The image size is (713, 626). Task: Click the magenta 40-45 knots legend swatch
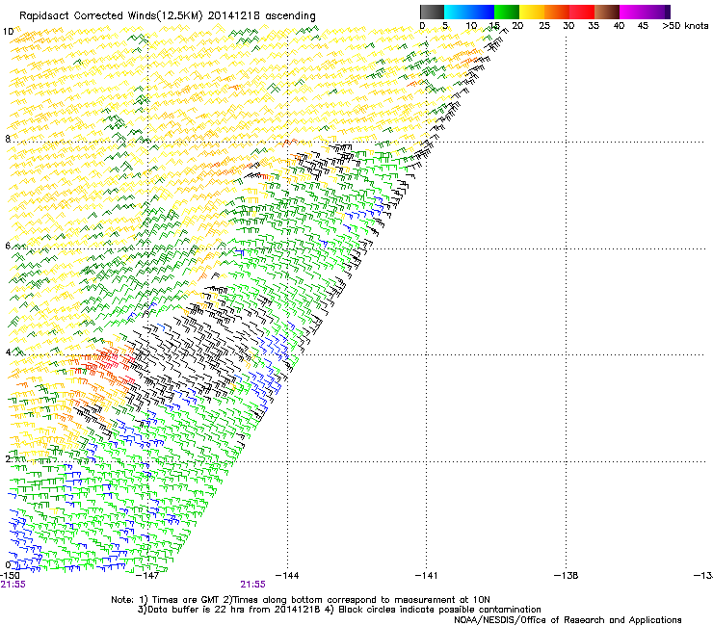tap(632, 12)
